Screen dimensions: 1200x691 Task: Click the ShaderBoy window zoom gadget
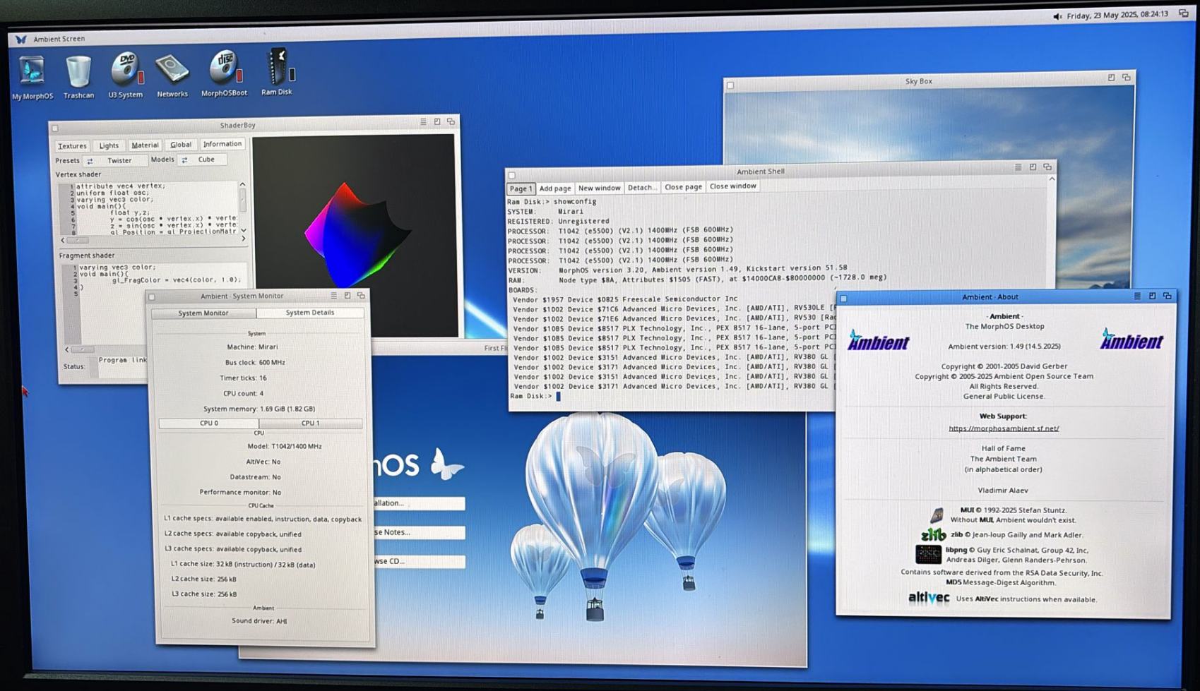(x=437, y=122)
